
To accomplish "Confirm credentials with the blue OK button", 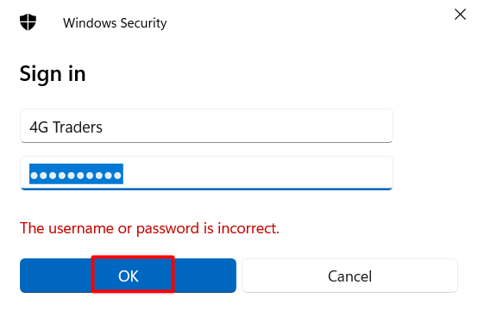I will tap(128, 276).
